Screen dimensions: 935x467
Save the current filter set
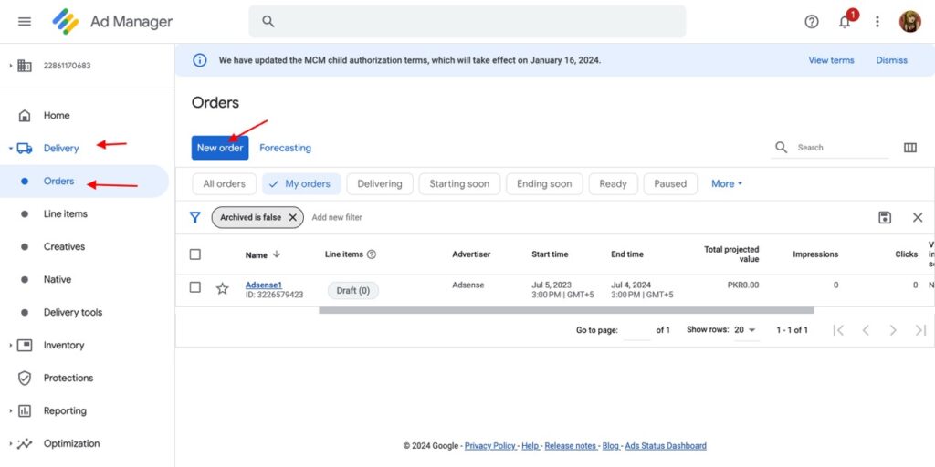pyautogui.click(x=884, y=217)
